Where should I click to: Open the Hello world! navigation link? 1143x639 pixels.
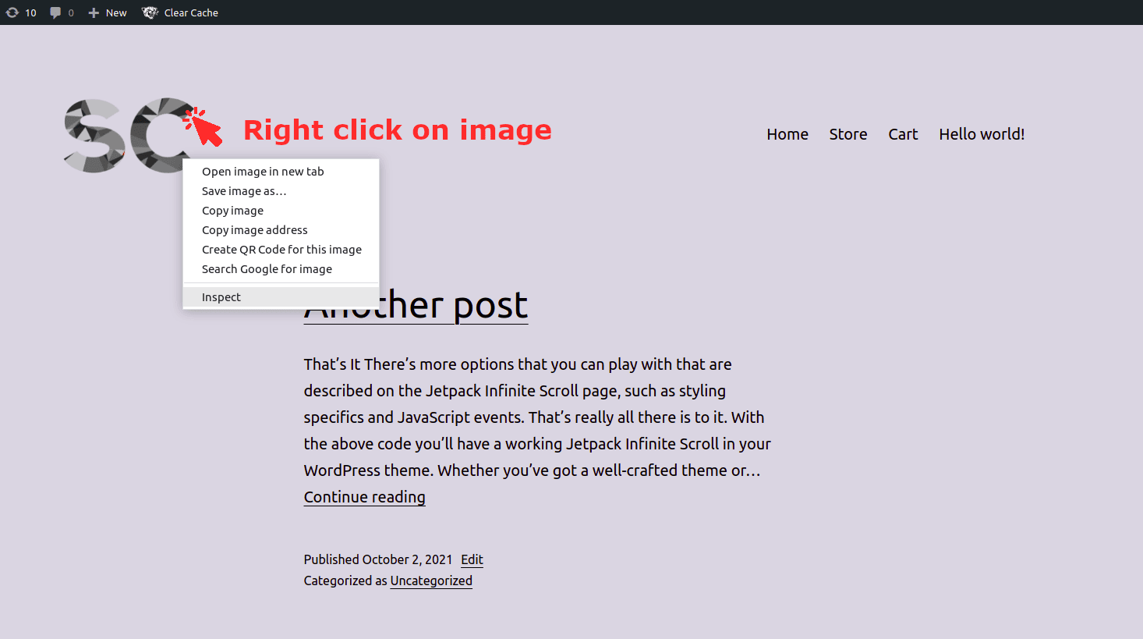click(982, 134)
